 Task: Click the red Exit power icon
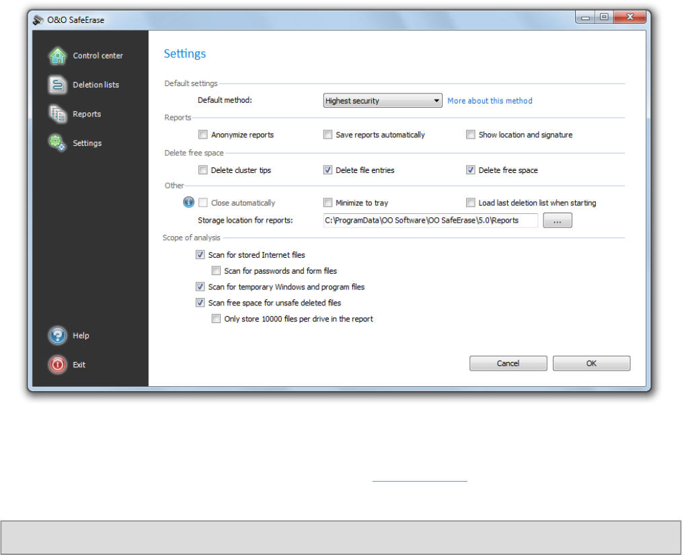(57, 365)
